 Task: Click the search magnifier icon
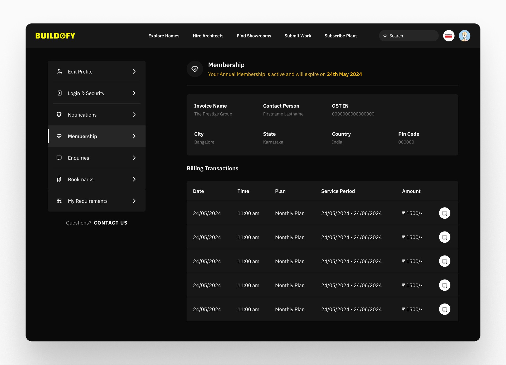point(385,36)
